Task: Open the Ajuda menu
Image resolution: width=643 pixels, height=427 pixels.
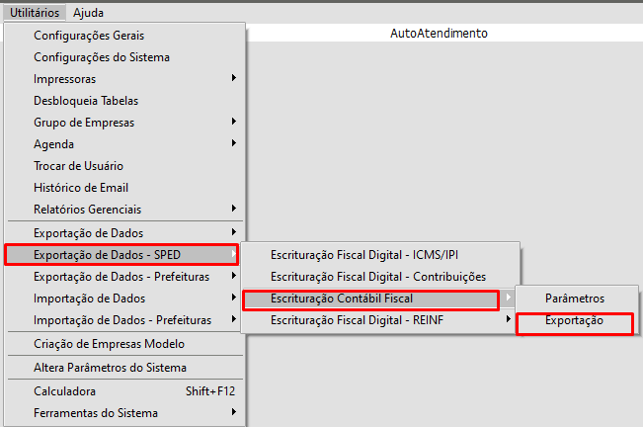Action: (x=88, y=13)
